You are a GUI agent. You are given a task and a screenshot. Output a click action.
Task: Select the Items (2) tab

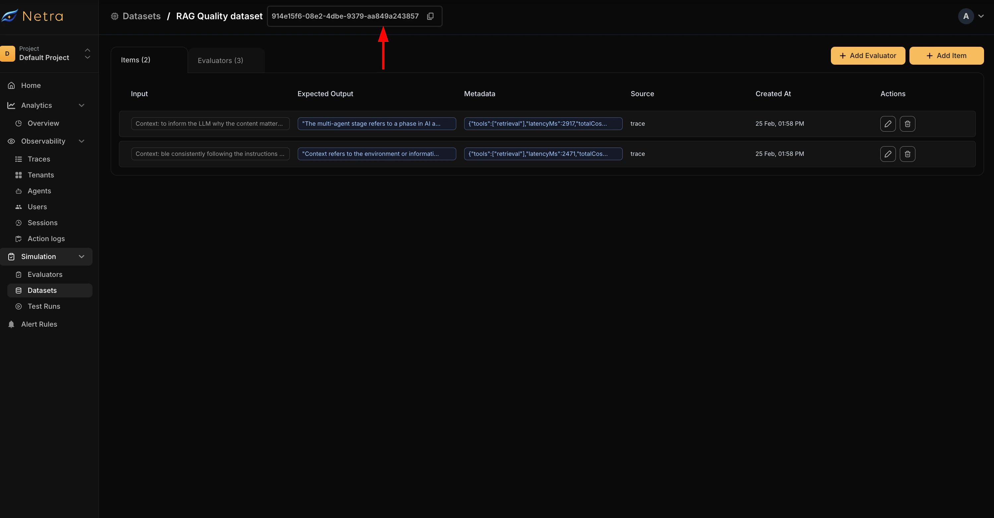(x=136, y=60)
